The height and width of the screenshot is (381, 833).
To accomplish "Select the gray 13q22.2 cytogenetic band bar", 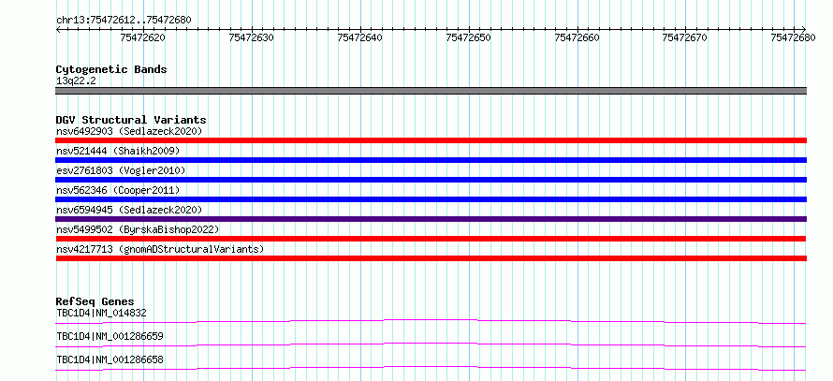I will (431, 91).
